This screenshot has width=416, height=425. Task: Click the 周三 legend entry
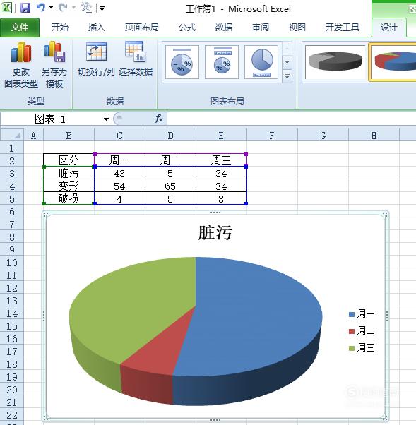(362, 348)
